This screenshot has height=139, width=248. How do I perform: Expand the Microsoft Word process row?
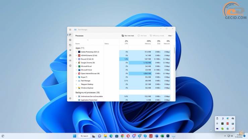(x=76, y=70)
